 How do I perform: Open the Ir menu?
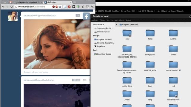coord(112,20)
